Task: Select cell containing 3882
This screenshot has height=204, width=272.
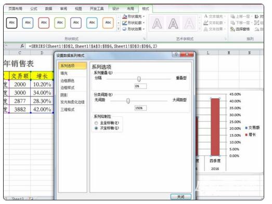Action: 20,110
